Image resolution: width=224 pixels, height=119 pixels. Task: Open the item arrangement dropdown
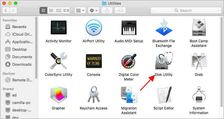pos(80,10)
